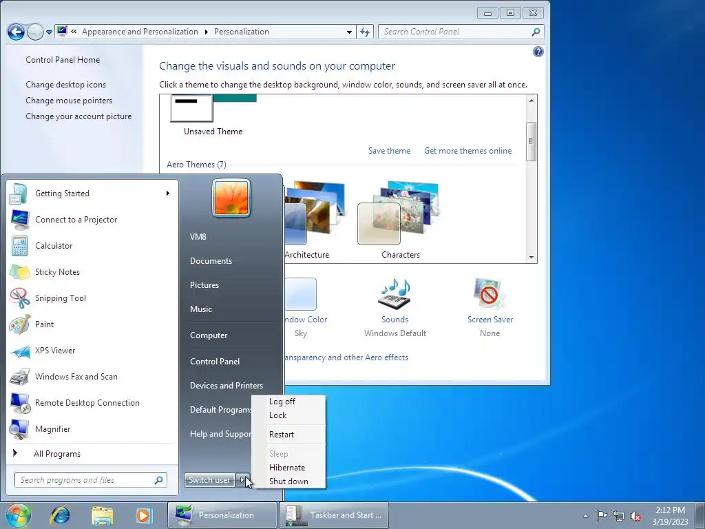705x529 pixels.
Task: Click the network tray icon
Action: [x=619, y=515]
